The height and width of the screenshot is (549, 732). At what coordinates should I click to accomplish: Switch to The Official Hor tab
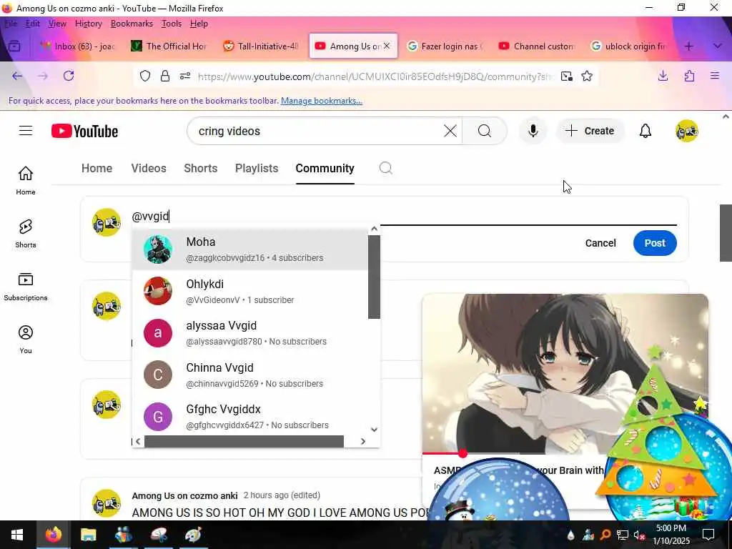click(169, 46)
